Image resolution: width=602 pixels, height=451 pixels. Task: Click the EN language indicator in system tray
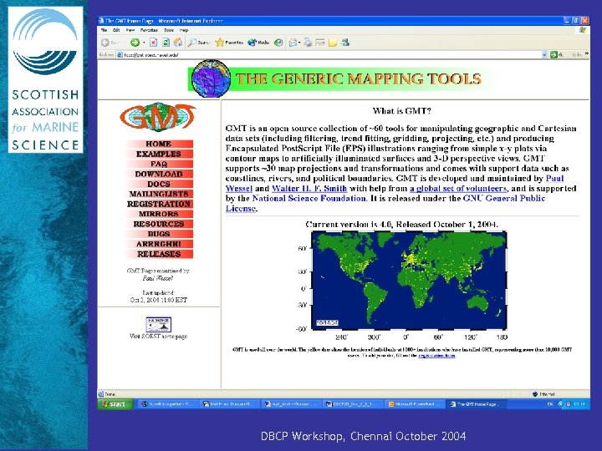[550, 404]
